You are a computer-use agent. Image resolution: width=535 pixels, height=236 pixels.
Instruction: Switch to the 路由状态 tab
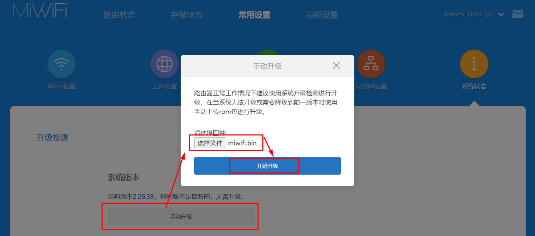click(119, 15)
